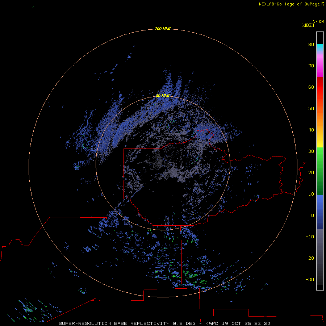Click the 30 dBZ value on the legend
Viewport: 326px width, 326px height.
pyautogui.click(x=311, y=151)
